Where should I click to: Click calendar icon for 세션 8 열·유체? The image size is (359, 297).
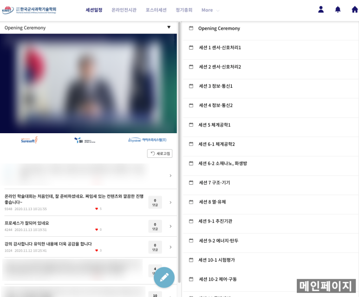191,202
